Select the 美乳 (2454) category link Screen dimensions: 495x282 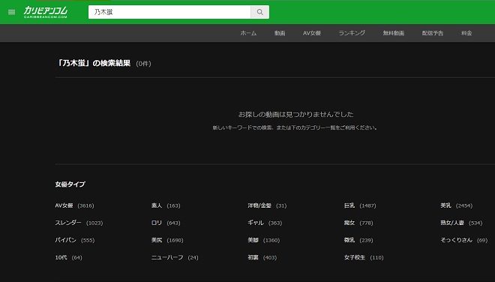point(457,205)
